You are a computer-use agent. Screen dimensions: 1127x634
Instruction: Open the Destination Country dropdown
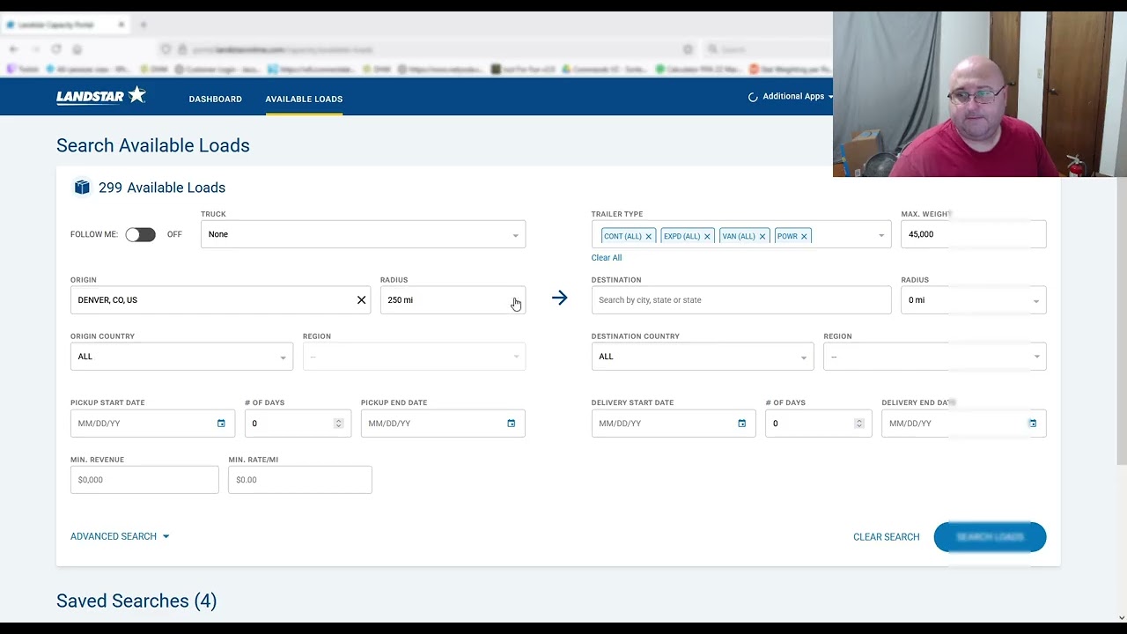pos(703,357)
